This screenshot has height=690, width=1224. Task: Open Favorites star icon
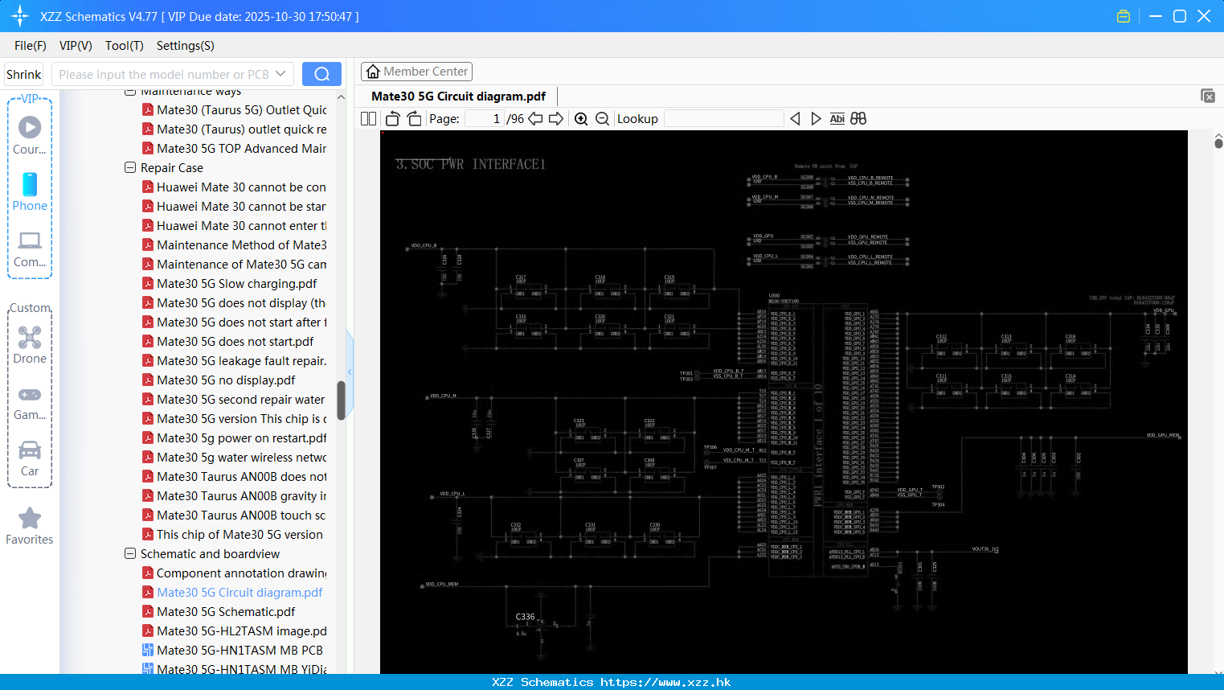[30, 526]
